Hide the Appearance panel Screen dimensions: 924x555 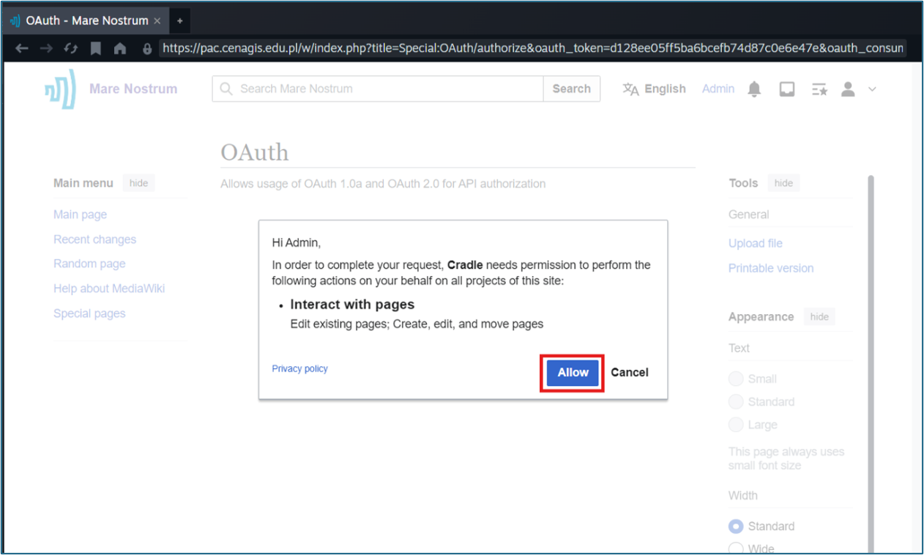(x=819, y=316)
